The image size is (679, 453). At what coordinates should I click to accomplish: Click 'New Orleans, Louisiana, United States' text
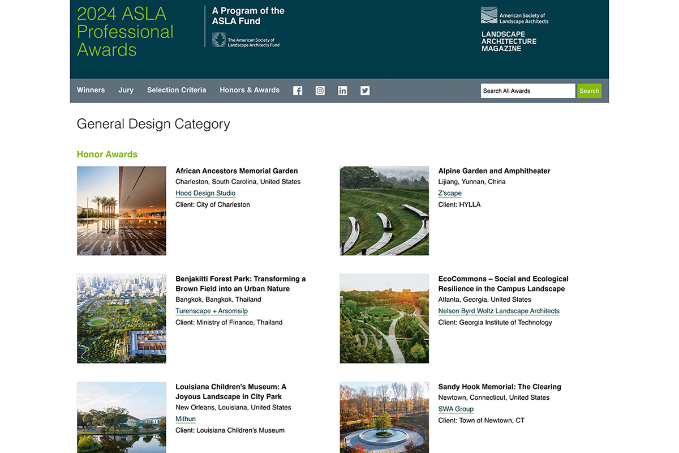233,408
